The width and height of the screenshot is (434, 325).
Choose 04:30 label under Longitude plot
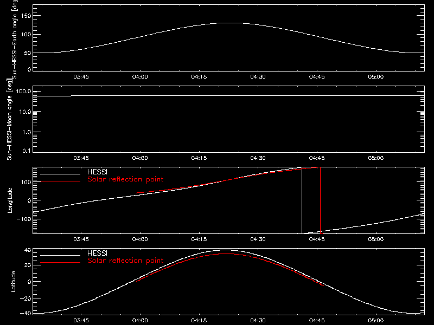point(258,239)
